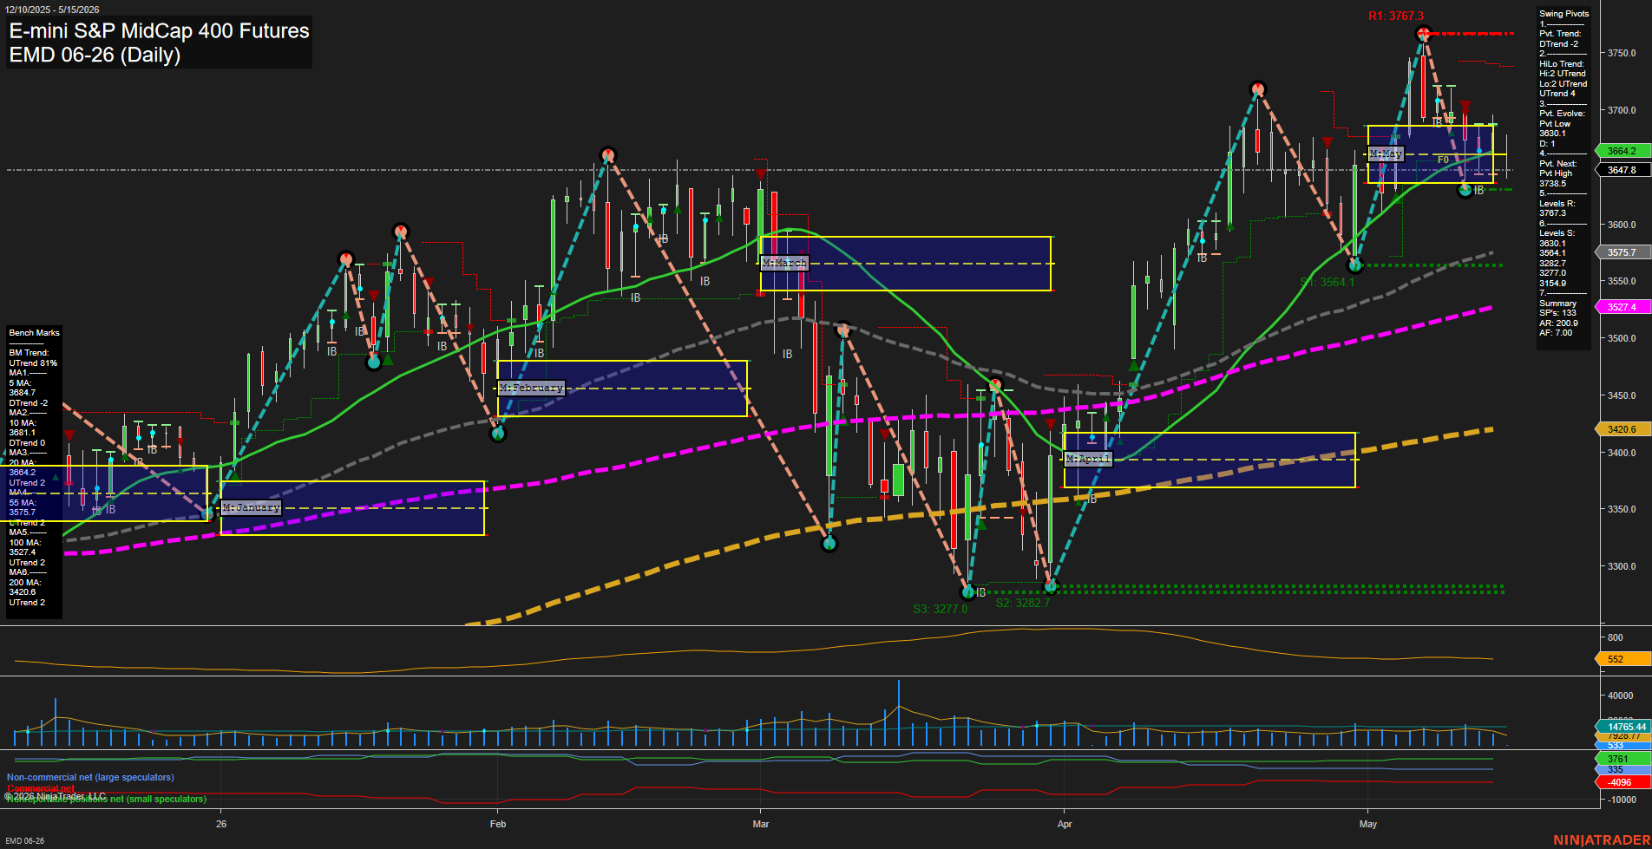Image resolution: width=1652 pixels, height=849 pixels.
Task: Click the Summary SP's: 133 line
Action: [1558, 308]
